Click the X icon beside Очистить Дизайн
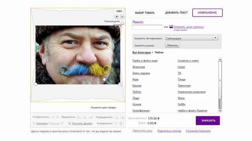 [69, 123]
